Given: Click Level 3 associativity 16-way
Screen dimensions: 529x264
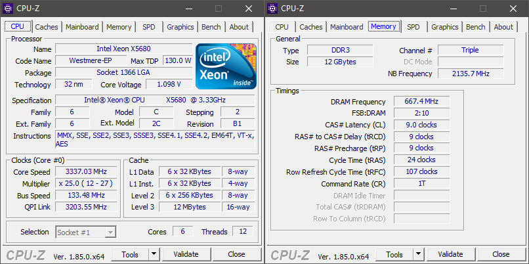Looking at the screenshot, I should (238, 207).
